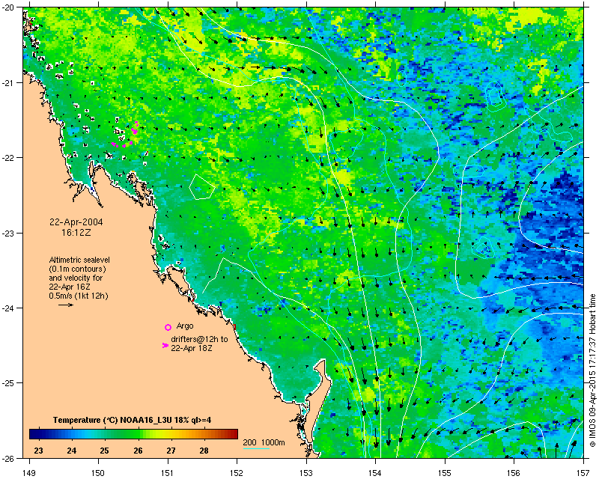Click the 'drifters@12h to' legend text

[x=199, y=339]
